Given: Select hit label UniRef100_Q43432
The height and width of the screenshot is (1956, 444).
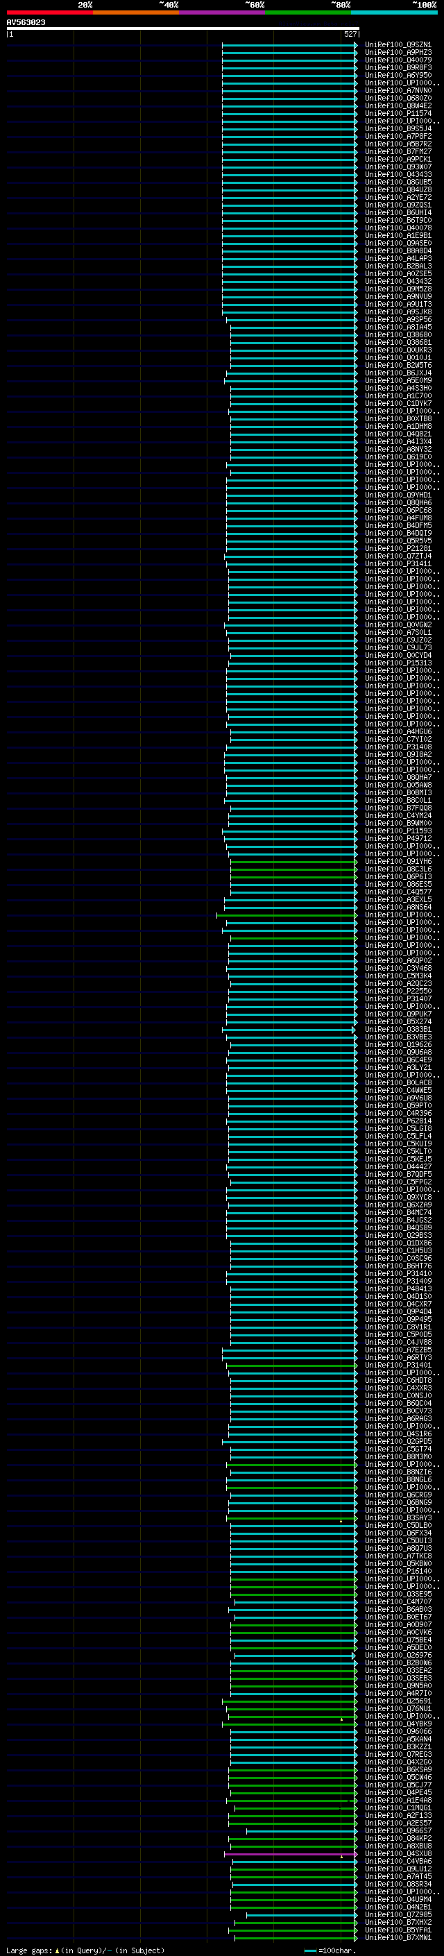Looking at the screenshot, I should coord(398,282).
